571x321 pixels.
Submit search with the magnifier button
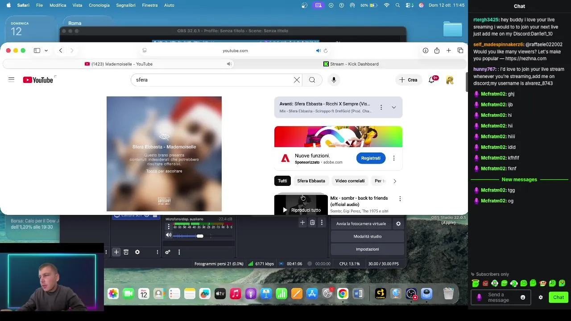[312, 80]
